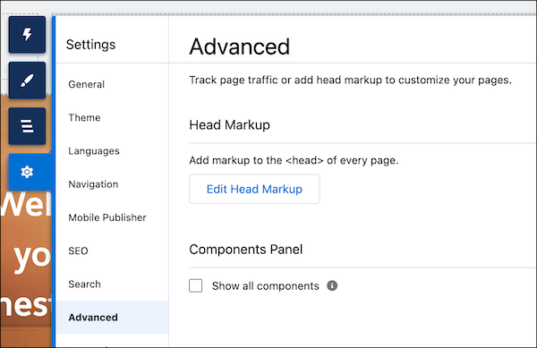The width and height of the screenshot is (537, 348).
Task: Click the 'Show all components' label
Action: point(266,285)
